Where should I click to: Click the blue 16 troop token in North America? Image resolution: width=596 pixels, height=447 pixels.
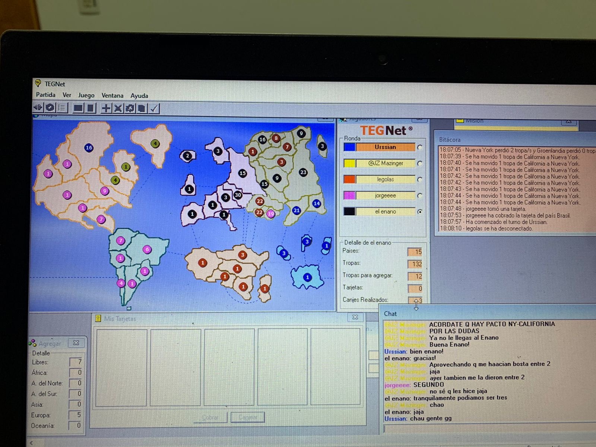coord(89,148)
